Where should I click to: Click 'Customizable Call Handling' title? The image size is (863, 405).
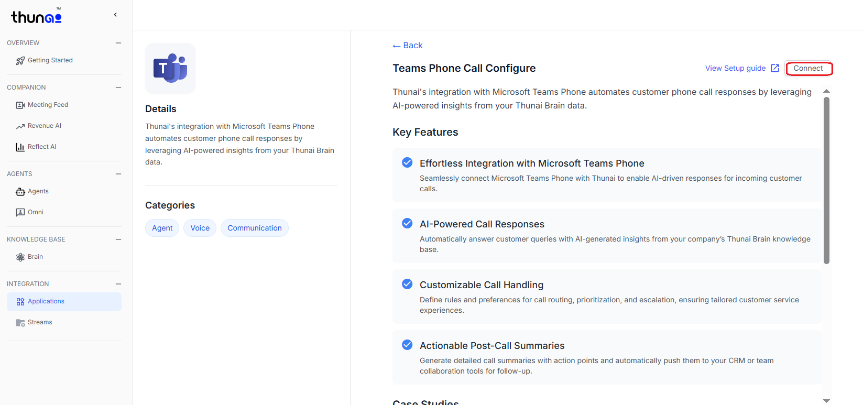click(482, 285)
